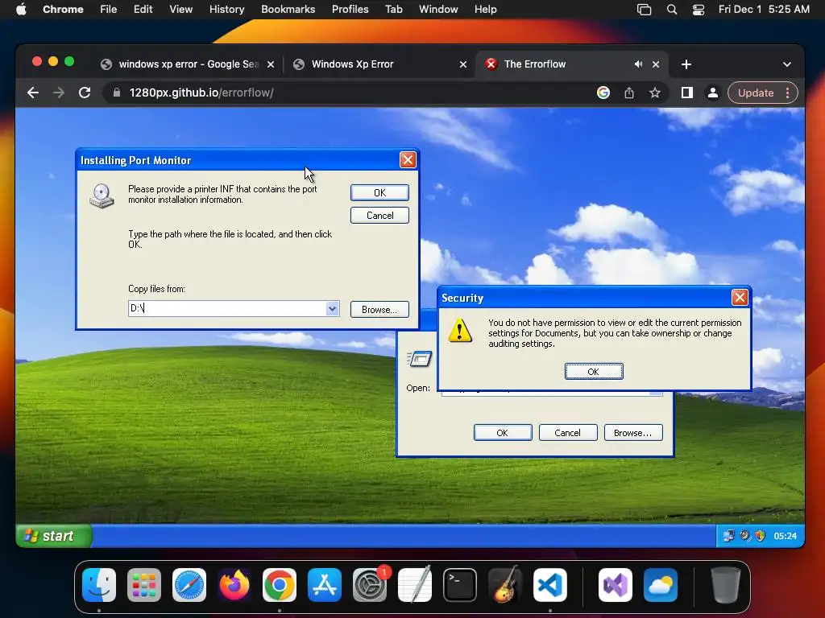This screenshot has width=825, height=618.
Task: Open the Chrome app menu
Action: [63, 9]
